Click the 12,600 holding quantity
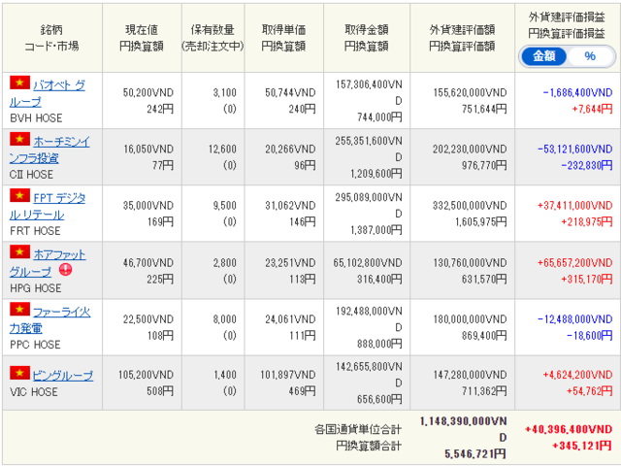The width and height of the screenshot is (621, 466). coord(222,149)
